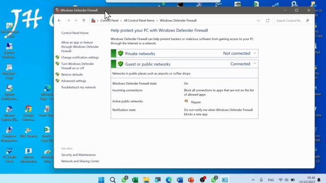
Task: Click the Windows Defender Firewall title bar icon
Action: (x=58, y=10)
